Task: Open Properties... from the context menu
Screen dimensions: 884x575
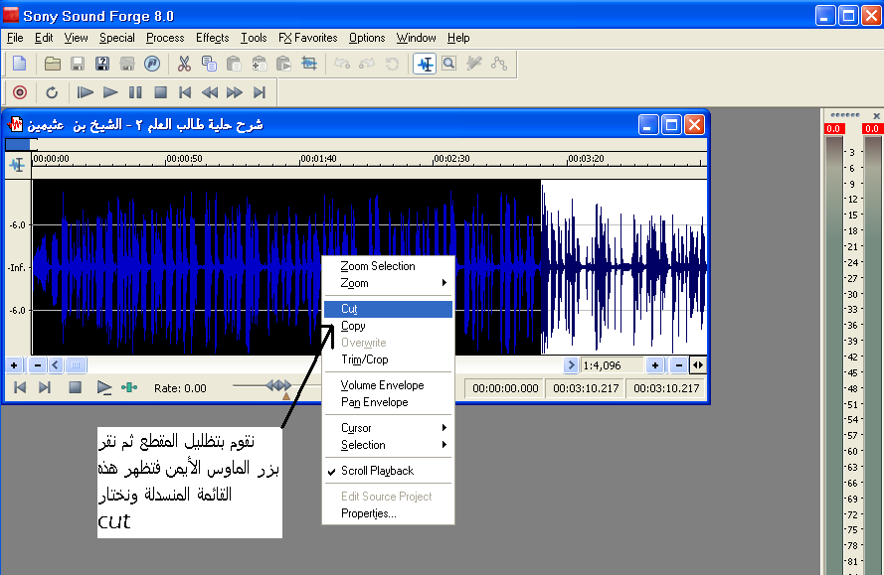Action: coord(388,513)
